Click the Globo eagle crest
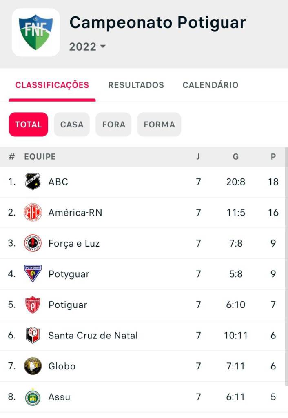288x418 pixels. [33, 366]
